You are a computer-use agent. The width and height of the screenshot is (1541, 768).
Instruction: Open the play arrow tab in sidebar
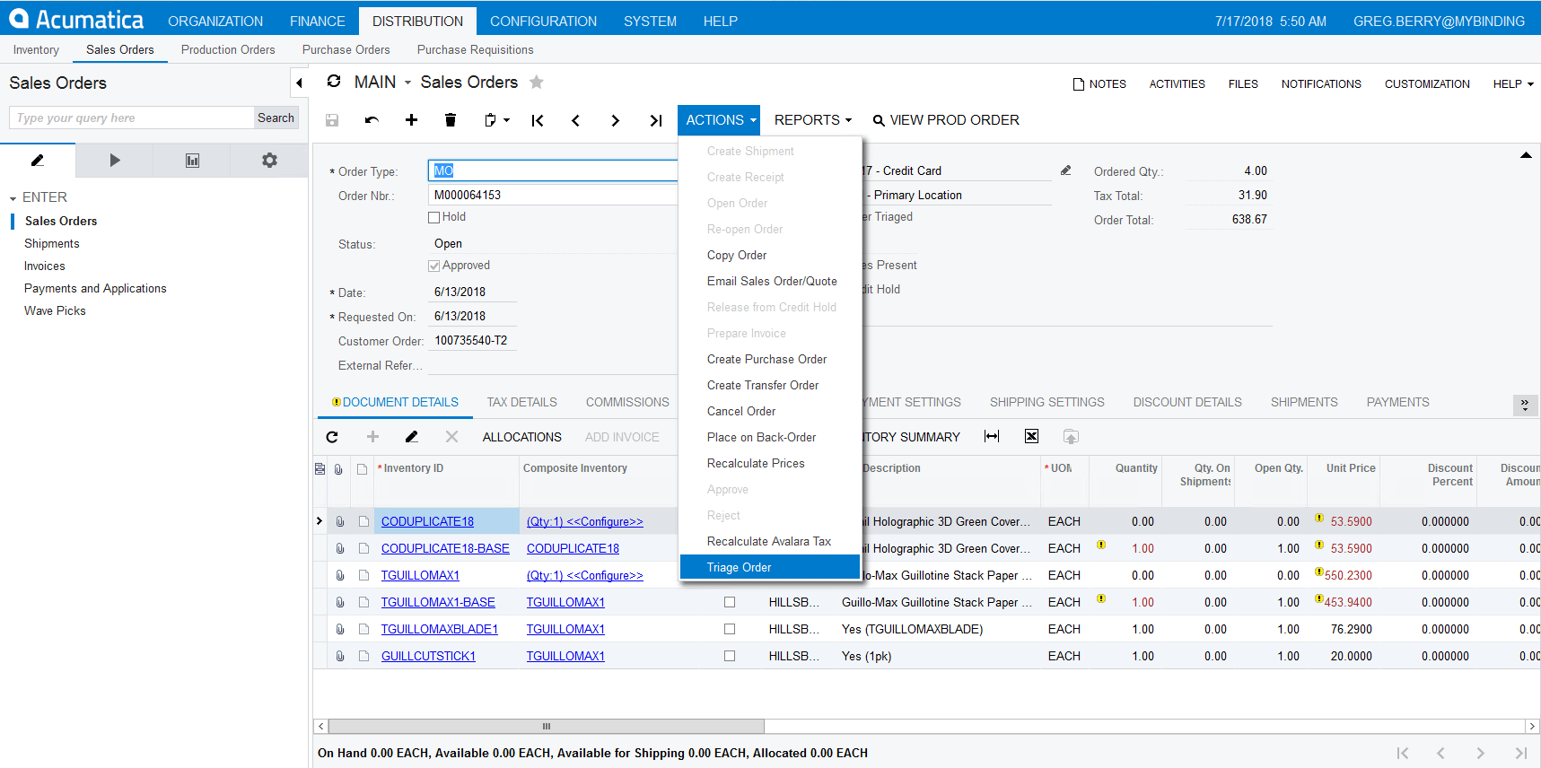115,161
